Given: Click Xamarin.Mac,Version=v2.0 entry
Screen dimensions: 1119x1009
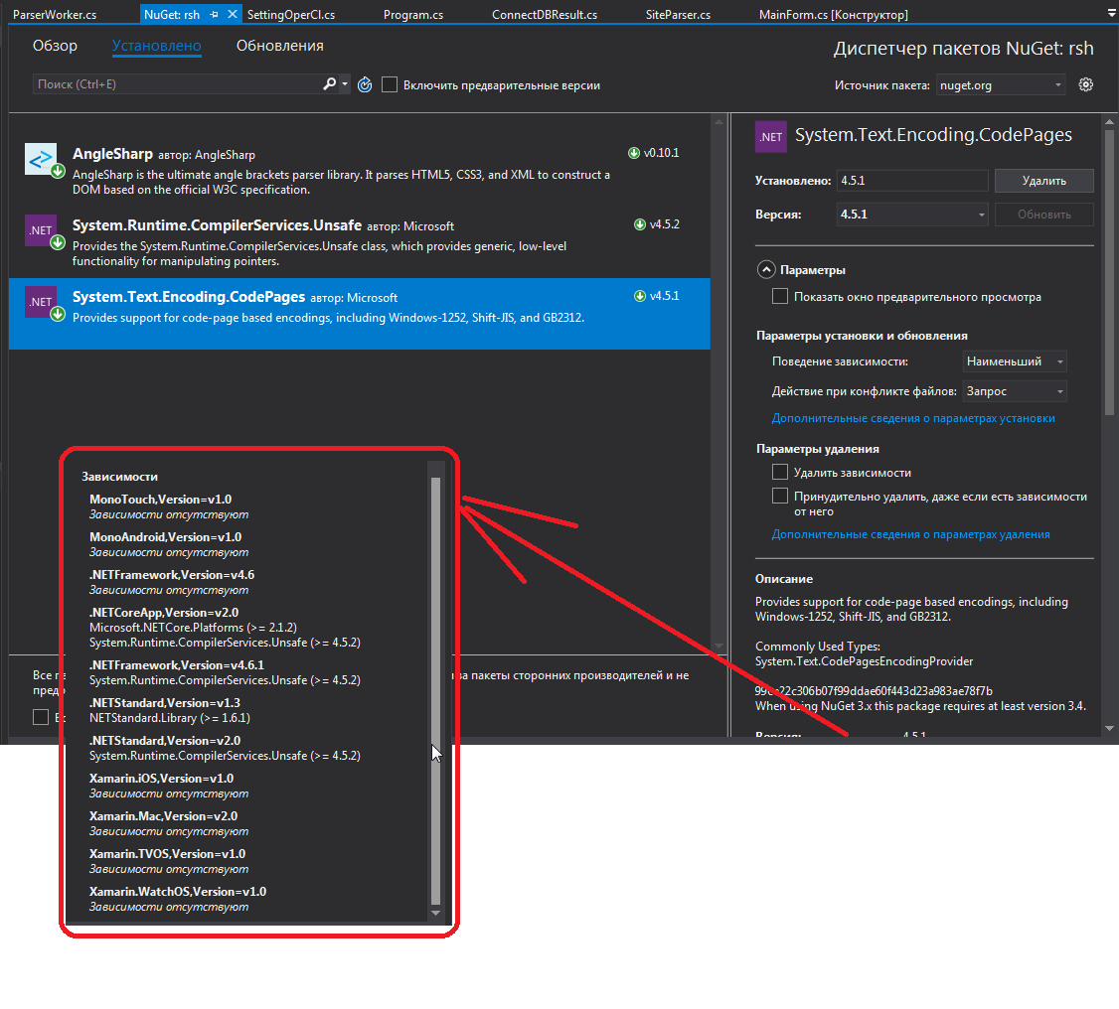Looking at the screenshot, I should tap(163, 815).
